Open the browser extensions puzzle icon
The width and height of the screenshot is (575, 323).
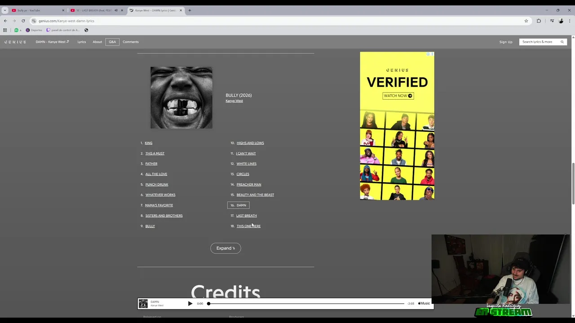539,21
